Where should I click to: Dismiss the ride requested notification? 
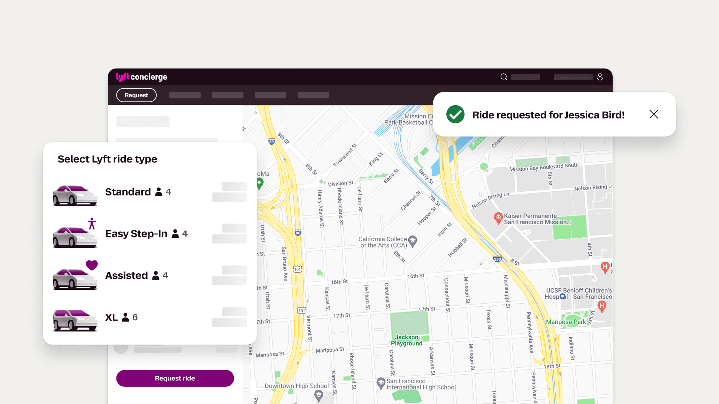(x=653, y=114)
